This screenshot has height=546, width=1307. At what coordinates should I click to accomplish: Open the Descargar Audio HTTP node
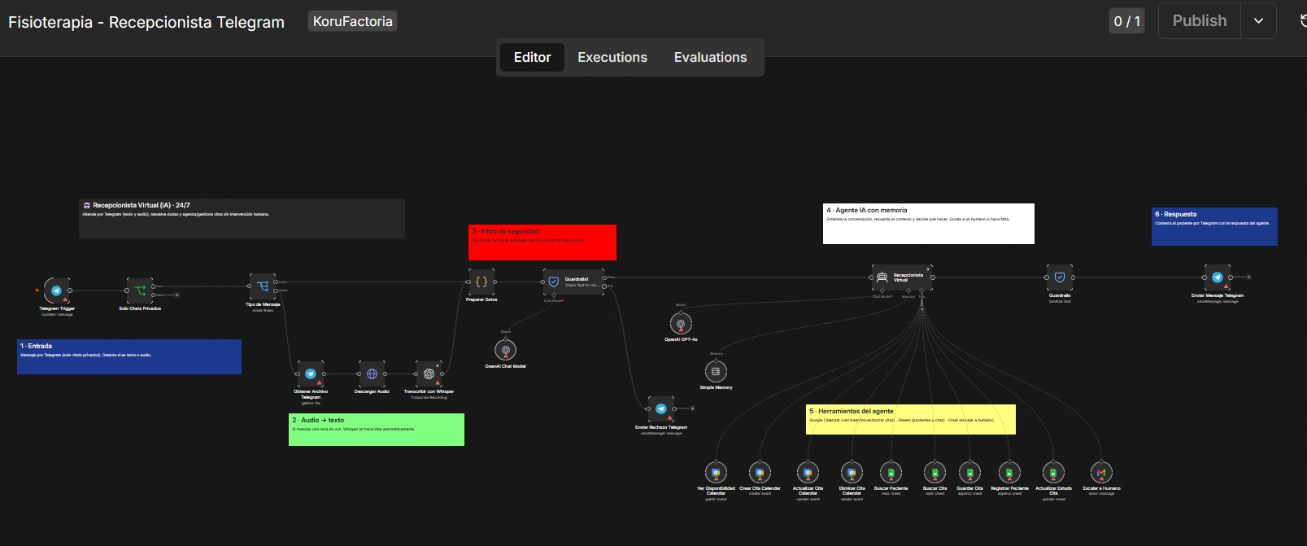(x=372, y=374)
